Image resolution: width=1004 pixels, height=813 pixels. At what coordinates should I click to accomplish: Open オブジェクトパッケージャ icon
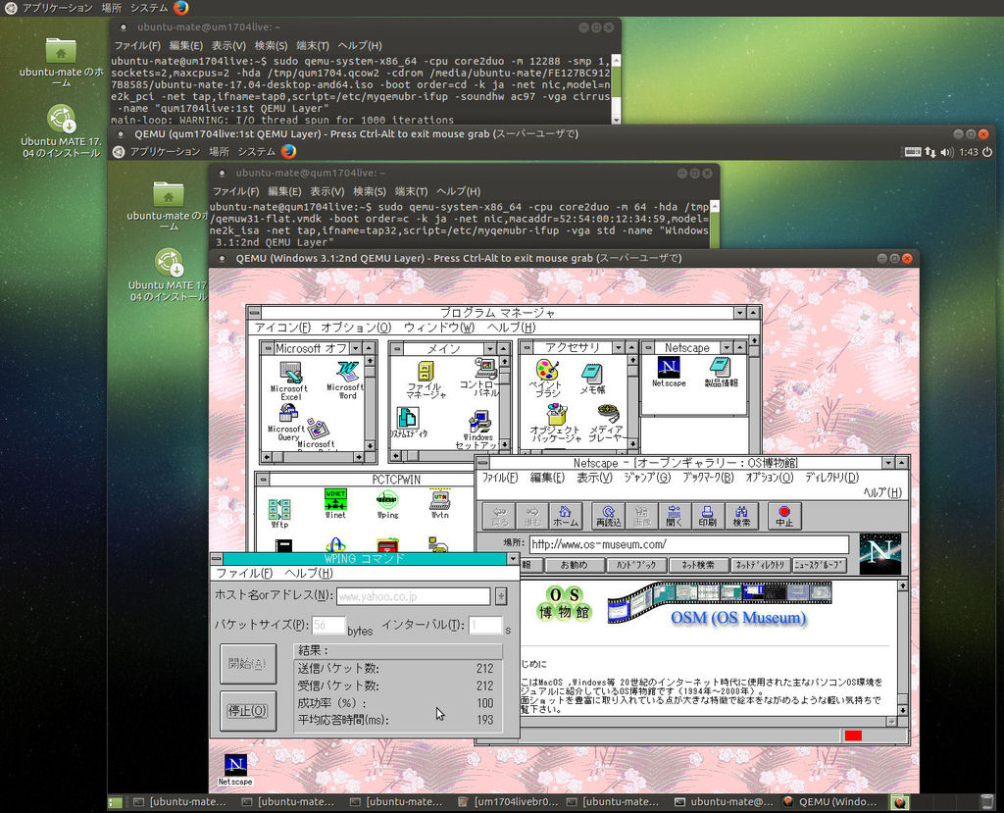(555, 423)
